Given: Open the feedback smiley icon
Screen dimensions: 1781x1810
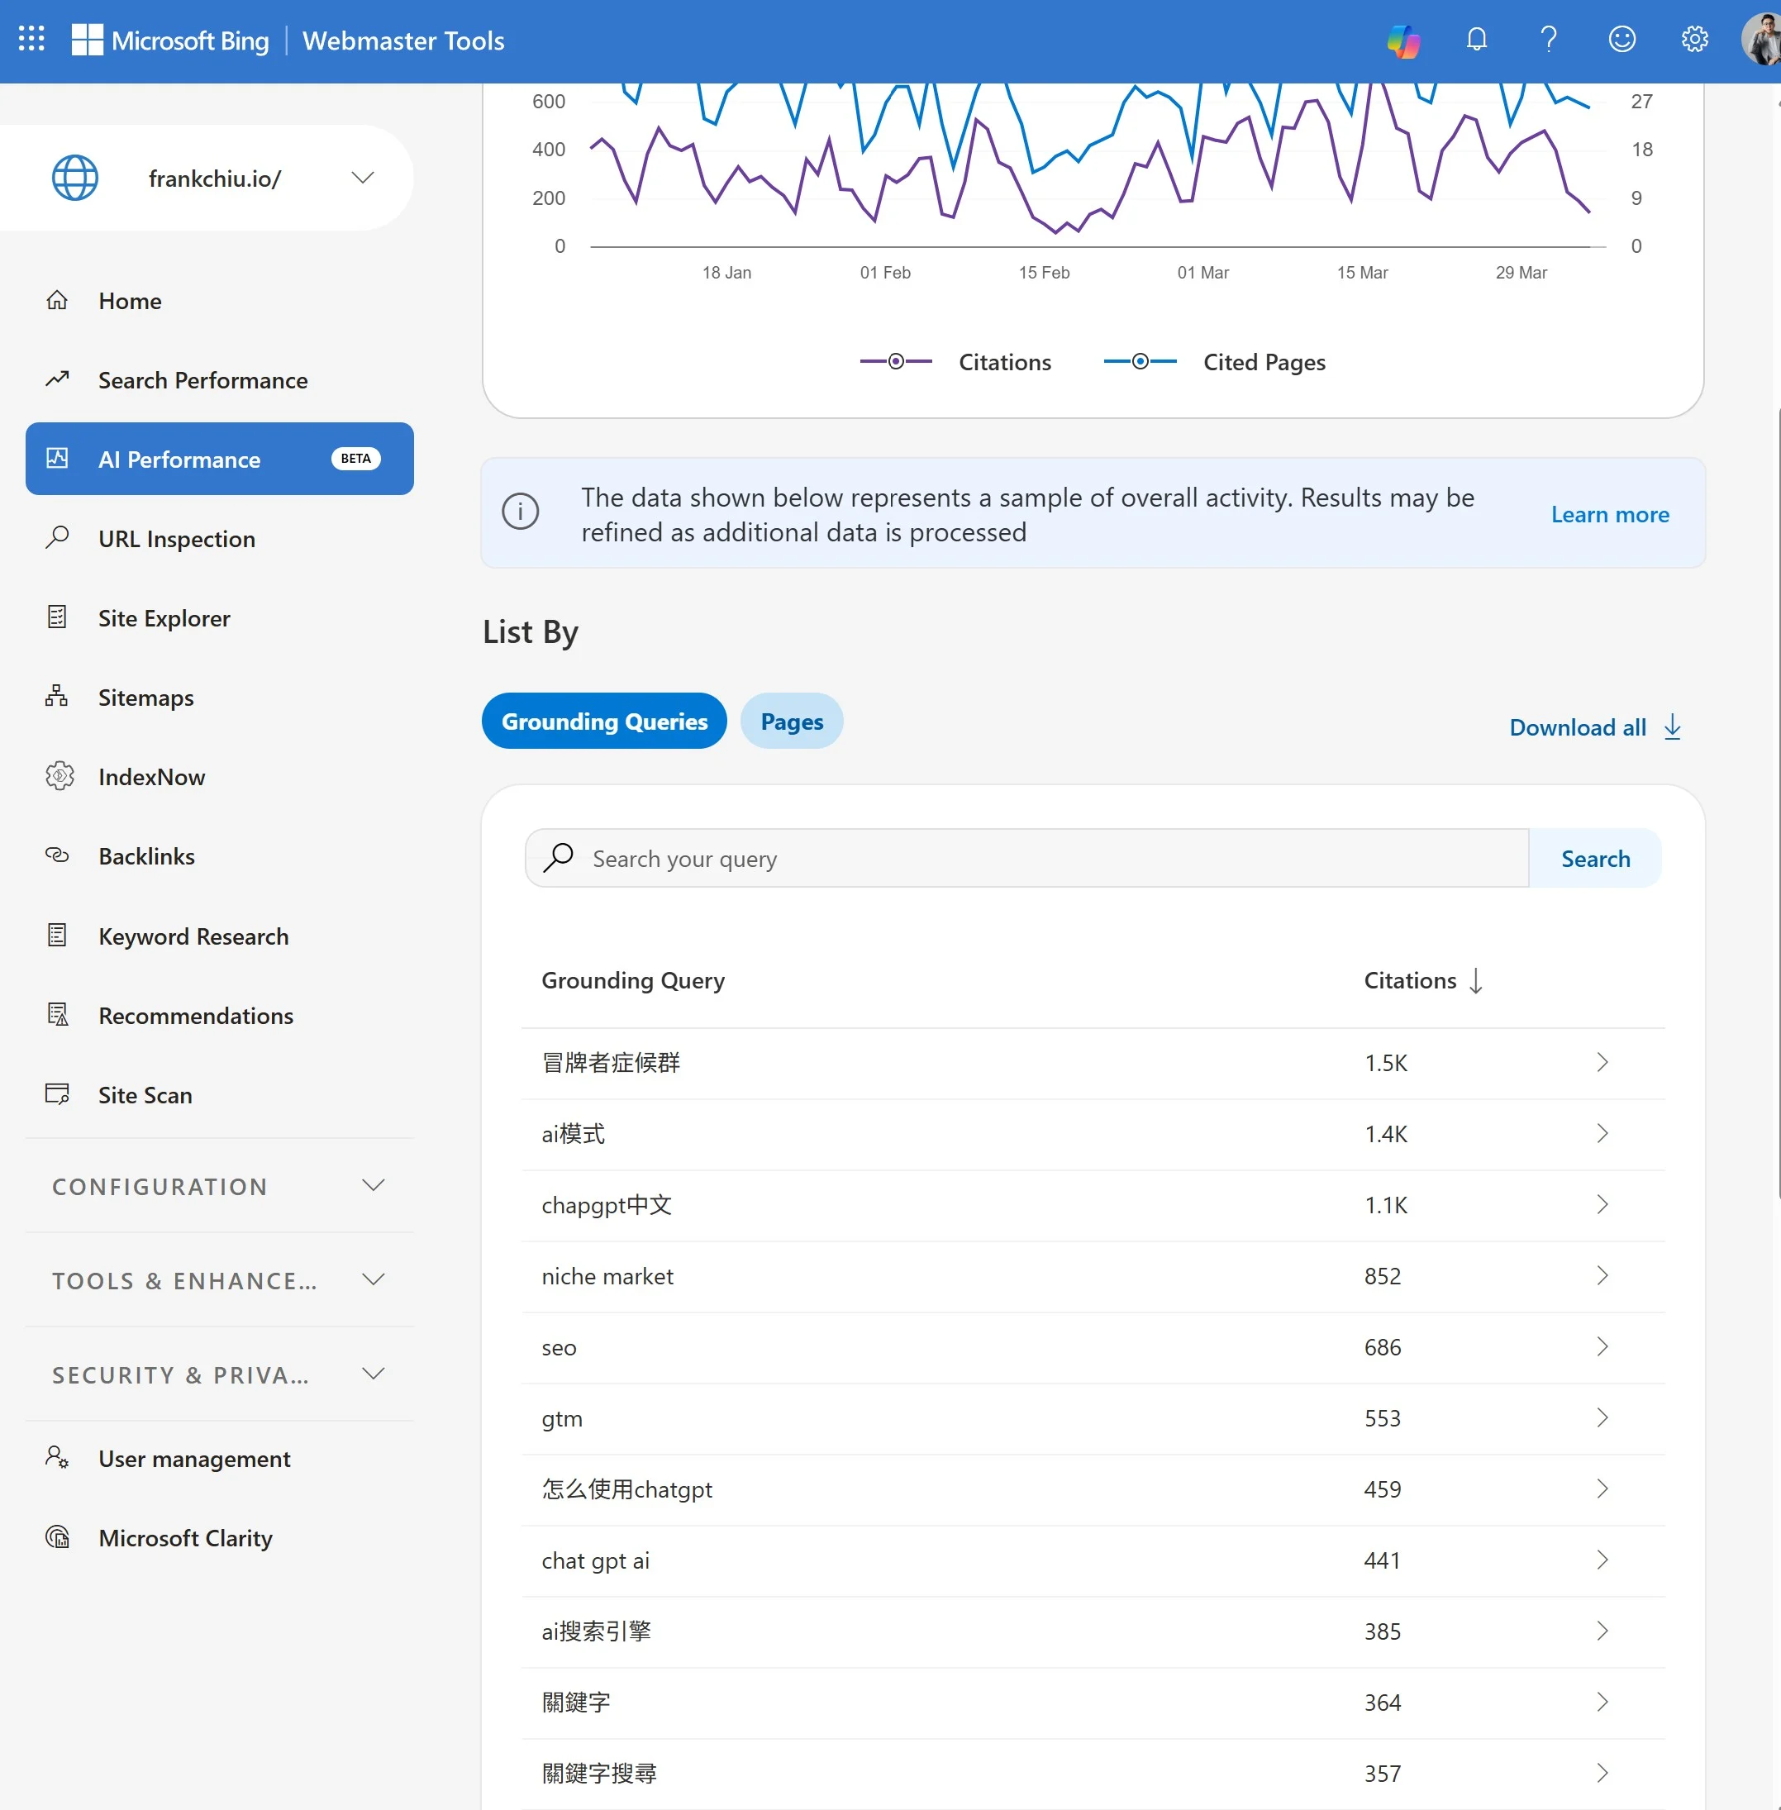Looking at the screenshot, I should [1622, 40].
